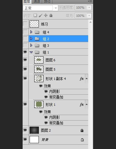Click the 填充 100% value field
The width and height of the screenshot is (116, 149).
tap(81, 16)
